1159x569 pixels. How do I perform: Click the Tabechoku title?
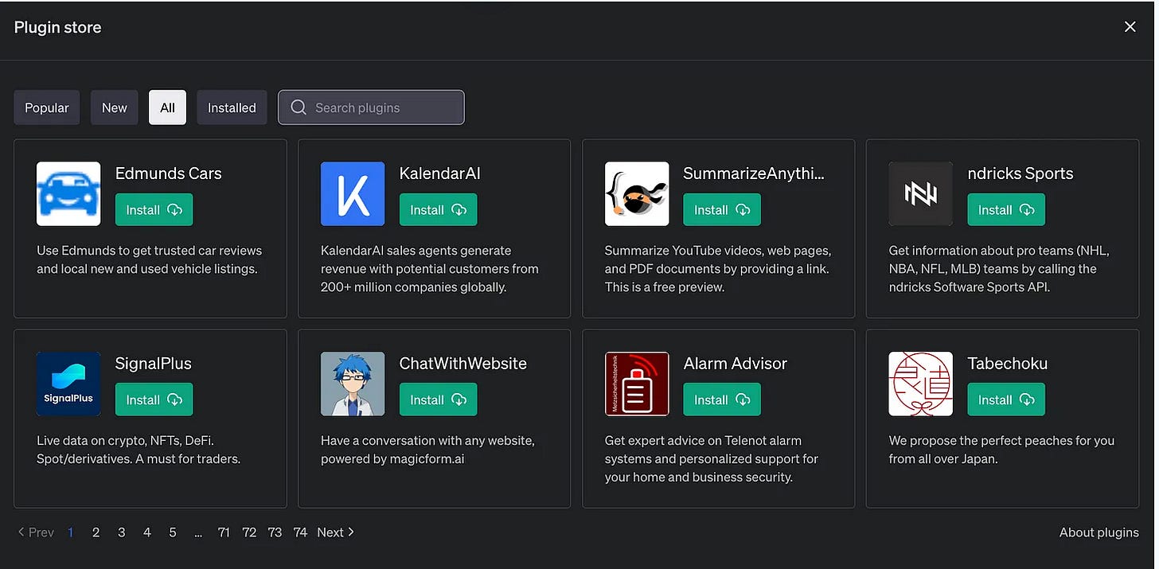click(x=1007, y=364)
